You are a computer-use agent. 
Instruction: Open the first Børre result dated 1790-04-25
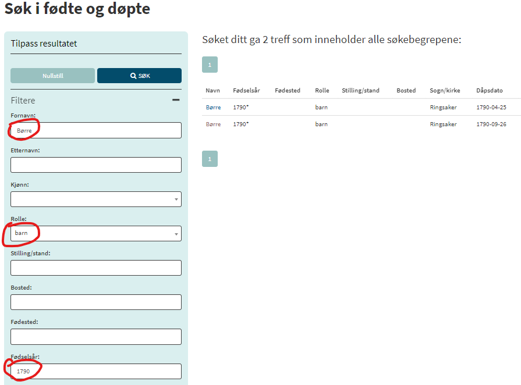(x=213, y=108)
